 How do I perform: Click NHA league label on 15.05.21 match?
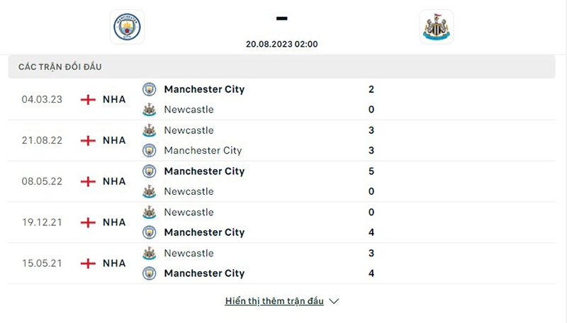[x=114, y=263]
